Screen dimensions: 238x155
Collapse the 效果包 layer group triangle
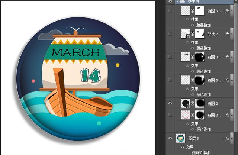tap(177, 2)
